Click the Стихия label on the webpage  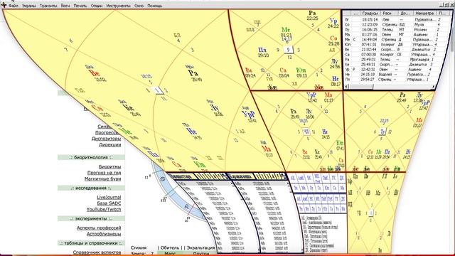click(139, 248)
